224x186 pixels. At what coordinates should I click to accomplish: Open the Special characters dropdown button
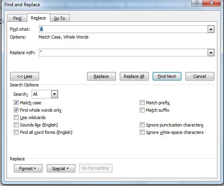(x=61, y=168)
